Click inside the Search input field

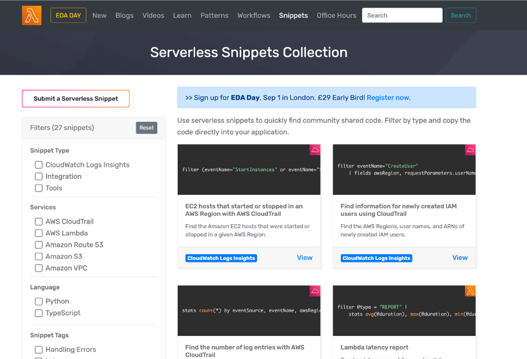[x=402, y=15]
